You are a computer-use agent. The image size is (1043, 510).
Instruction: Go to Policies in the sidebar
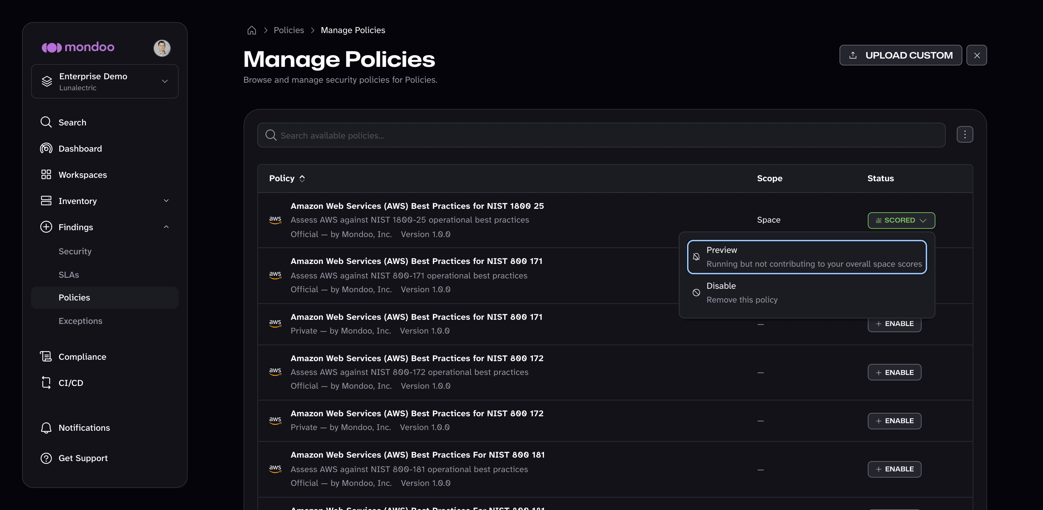(105, 298)
